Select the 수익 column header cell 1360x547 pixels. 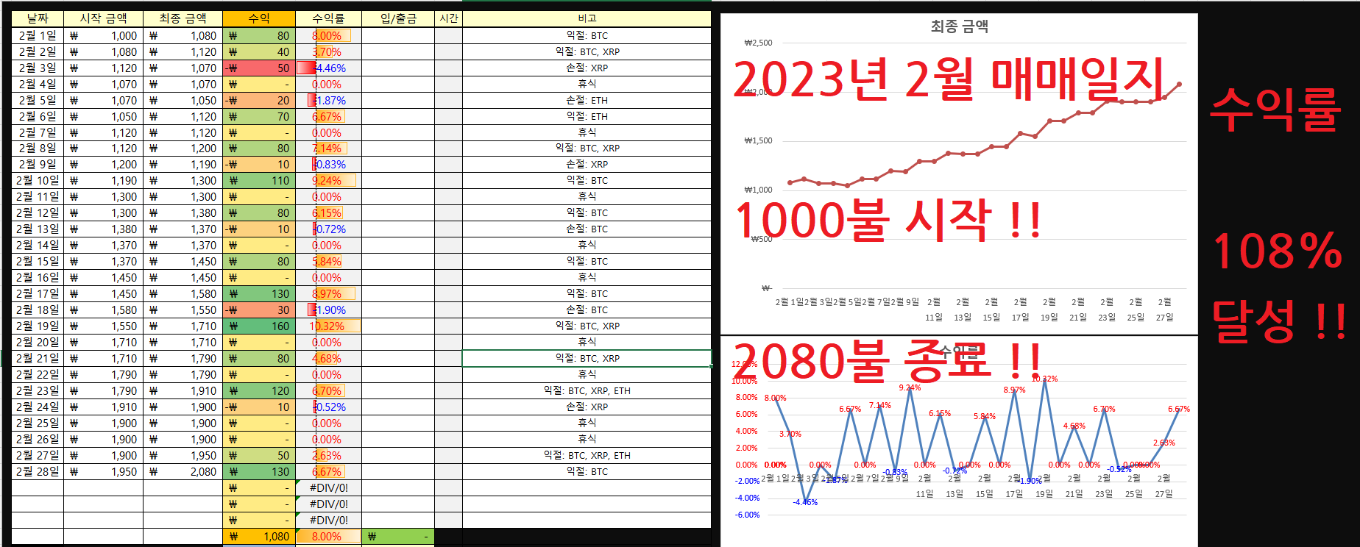click(x=258, y=18)
